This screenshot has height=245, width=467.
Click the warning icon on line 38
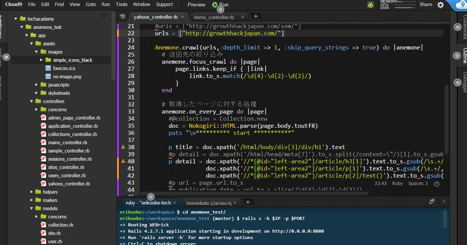point(123,146)
